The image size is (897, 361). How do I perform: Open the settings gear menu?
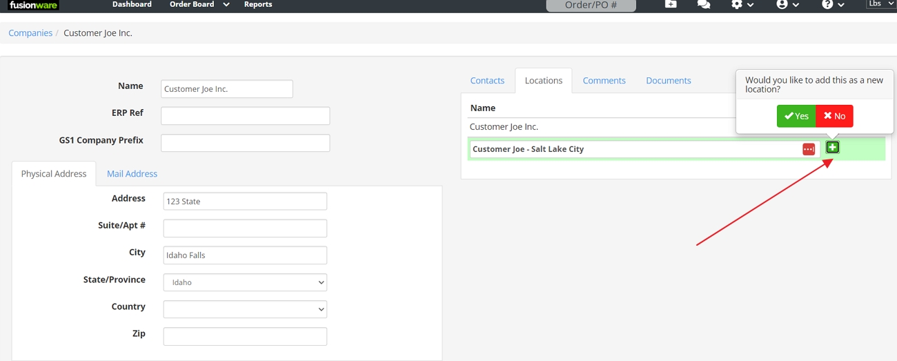coord(742,5)
